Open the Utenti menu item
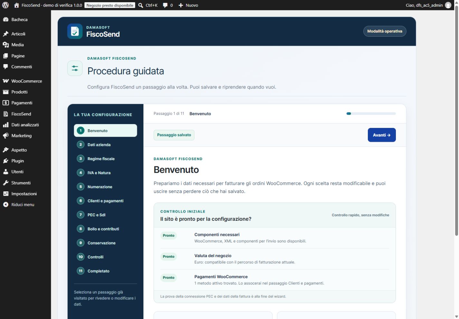The width and height of the screenshot is (459, 319). coord(25,172)
